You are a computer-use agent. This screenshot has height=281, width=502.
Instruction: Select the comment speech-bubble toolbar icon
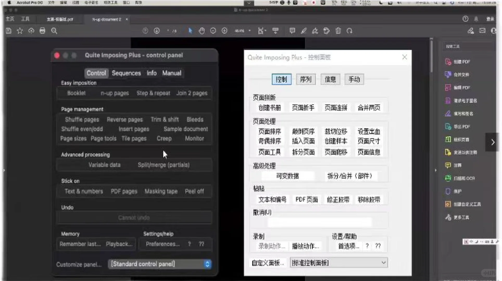292,31
